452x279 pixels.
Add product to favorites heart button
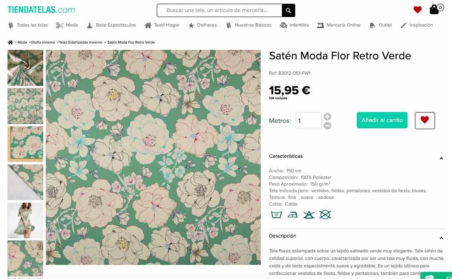[x=425, y=120]
